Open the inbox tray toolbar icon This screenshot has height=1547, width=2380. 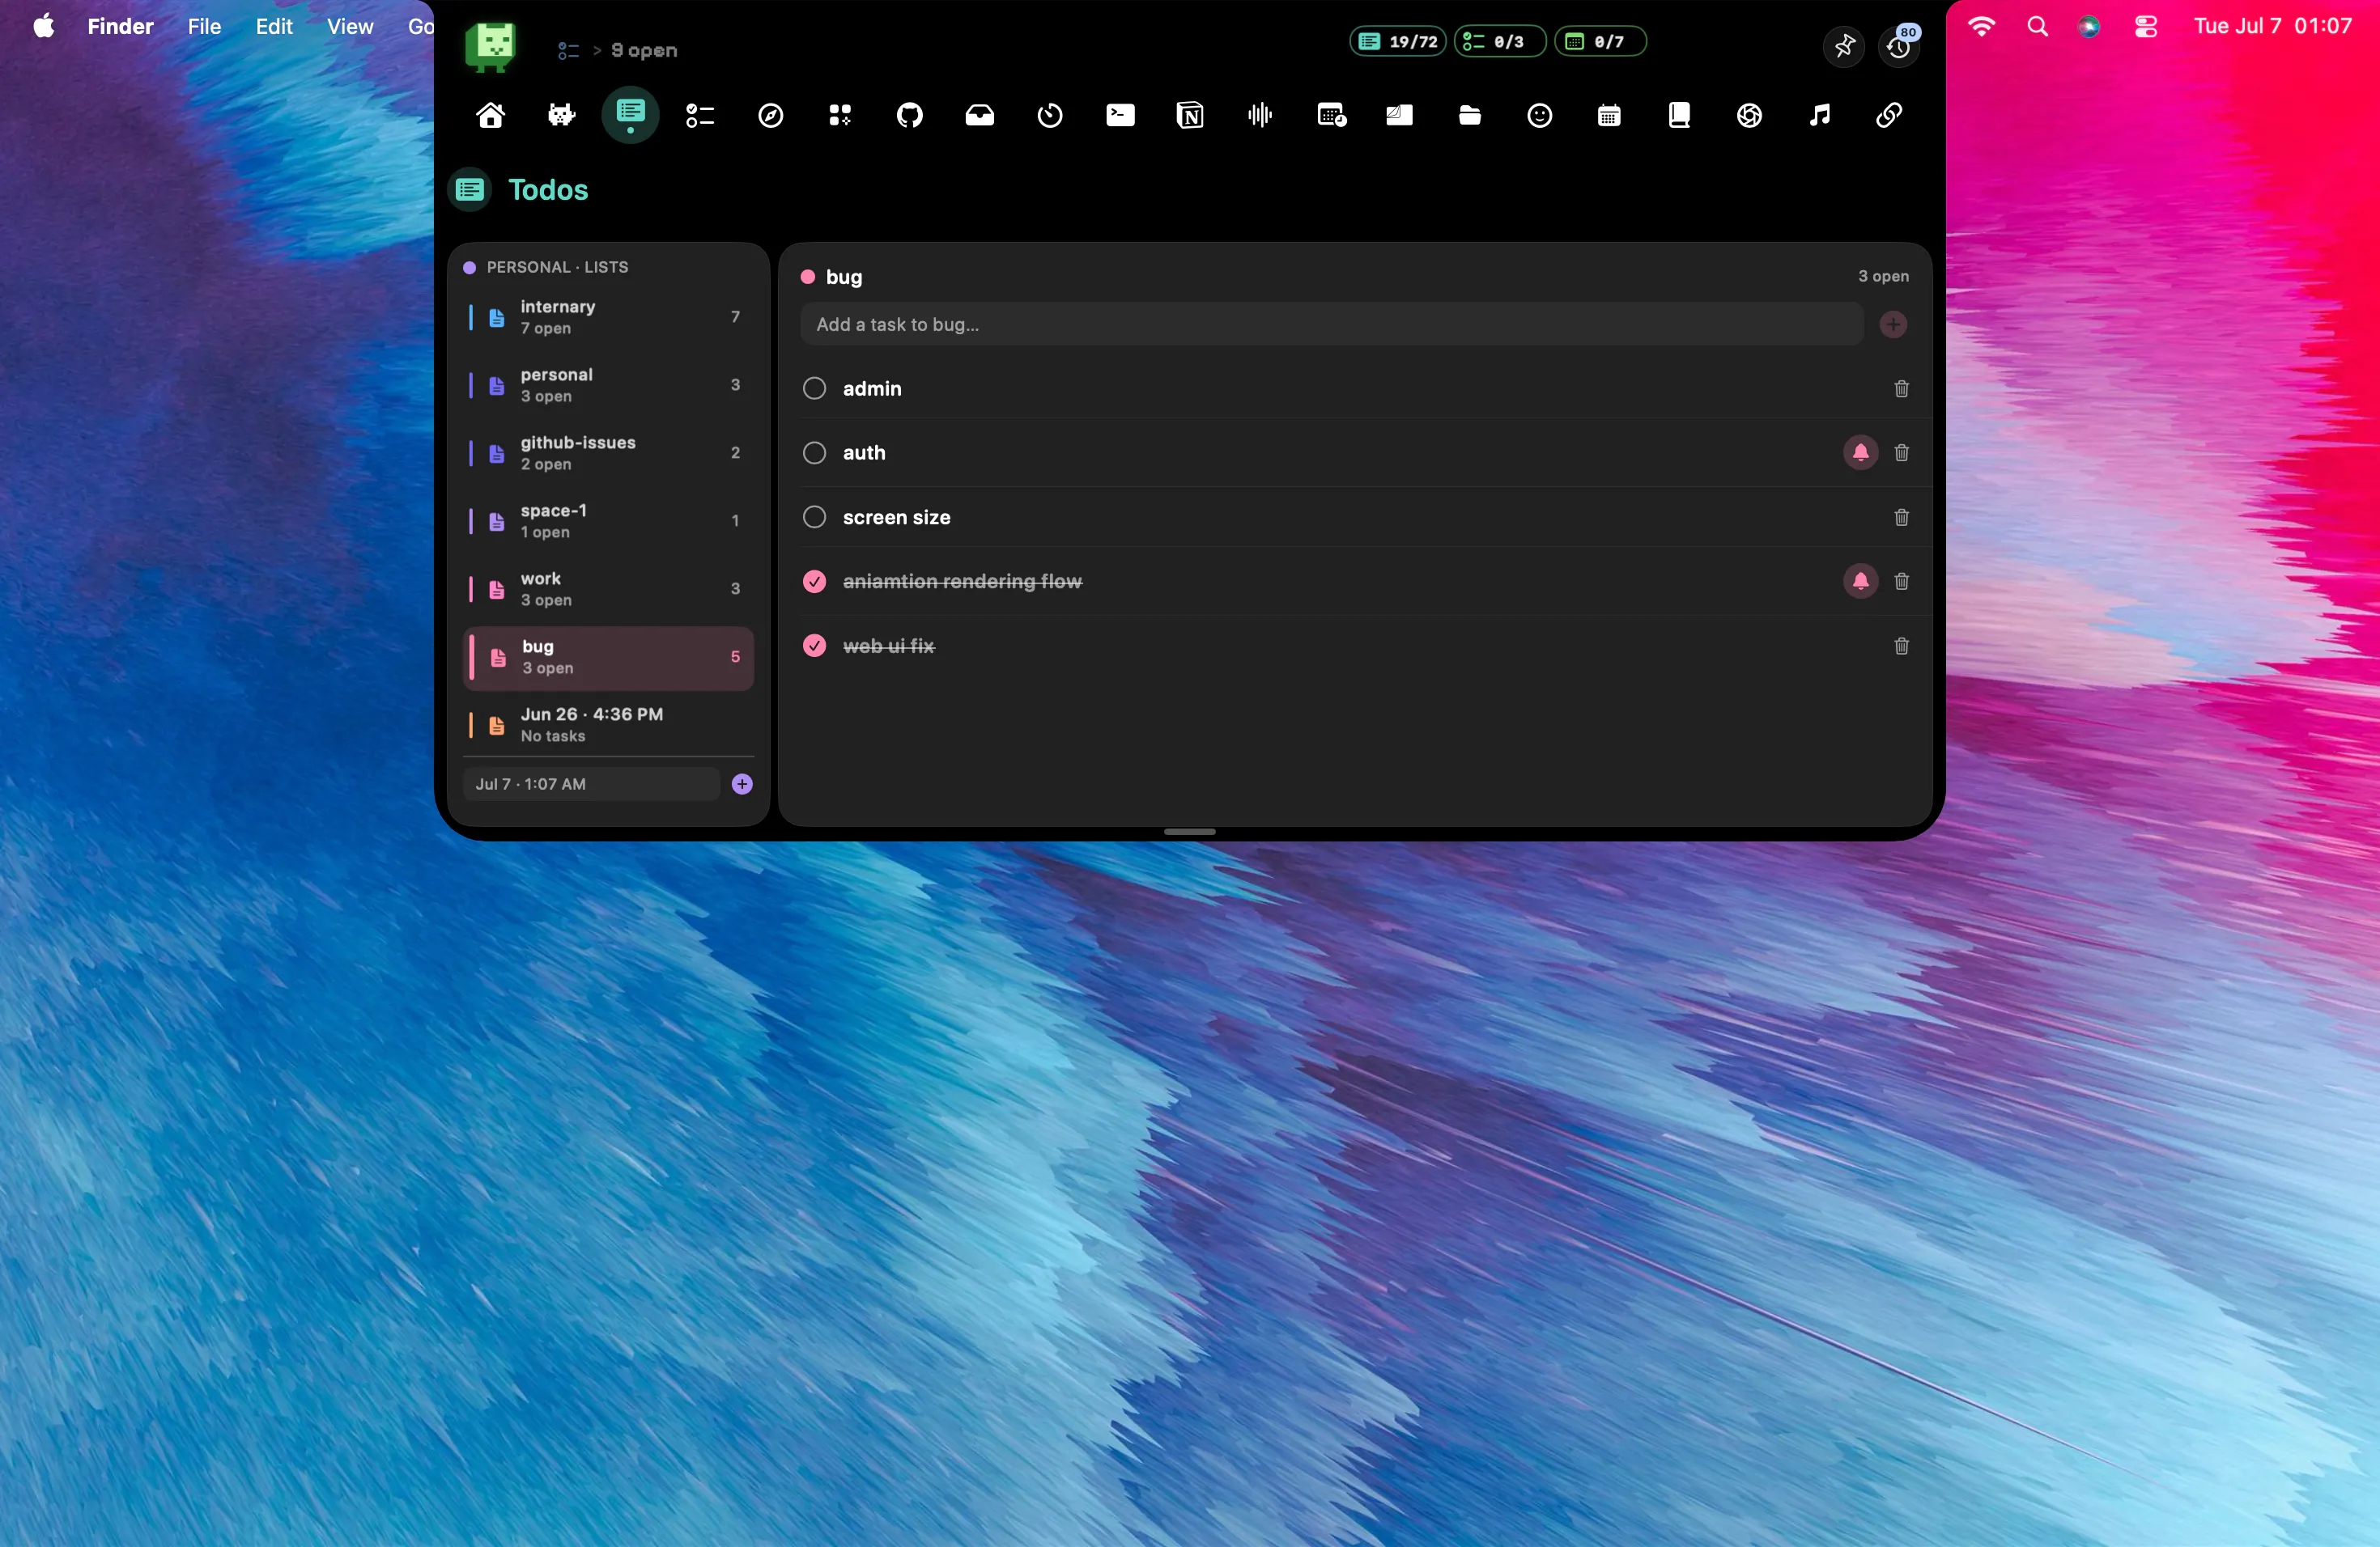(979, 115)
